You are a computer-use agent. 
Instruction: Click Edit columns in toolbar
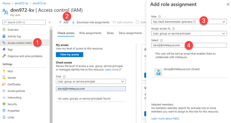[122, 22]
